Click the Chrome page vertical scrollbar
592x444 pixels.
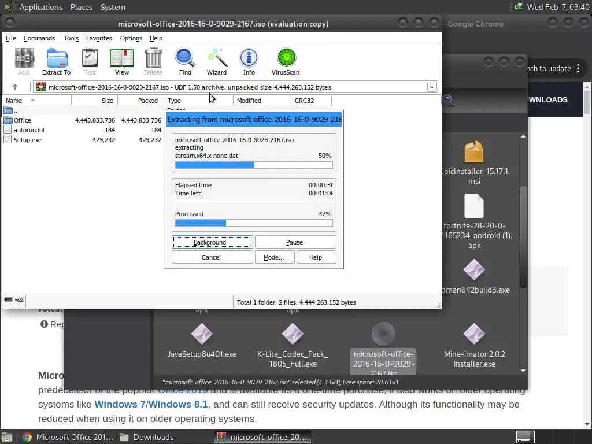coord(587,102)
